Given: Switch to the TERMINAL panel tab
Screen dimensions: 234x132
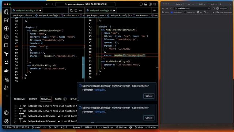Looking at the screenshot, I should coord(46,99).
